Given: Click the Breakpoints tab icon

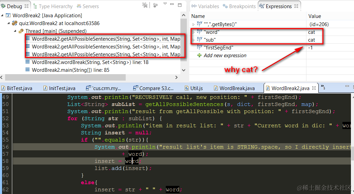Looking at the screenshot, I should click(x=225, y=6).
